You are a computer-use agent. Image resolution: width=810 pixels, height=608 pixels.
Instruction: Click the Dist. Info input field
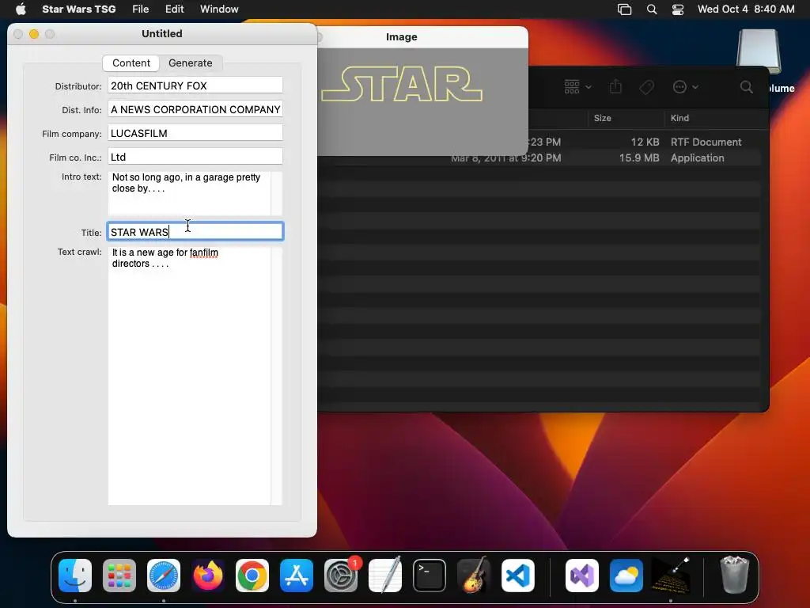(x=195, y=109)
